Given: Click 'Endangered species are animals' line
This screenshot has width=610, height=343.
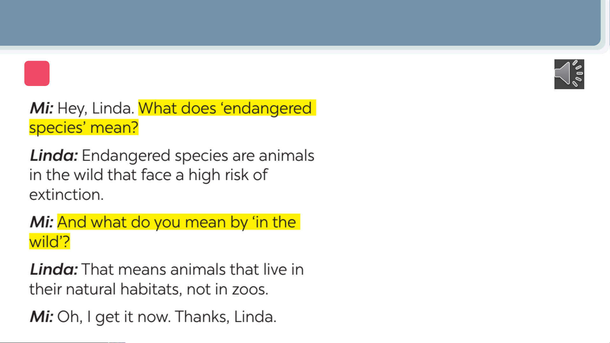Looking at the screenshot, I should pyautogui.click(x=198, y=155).
